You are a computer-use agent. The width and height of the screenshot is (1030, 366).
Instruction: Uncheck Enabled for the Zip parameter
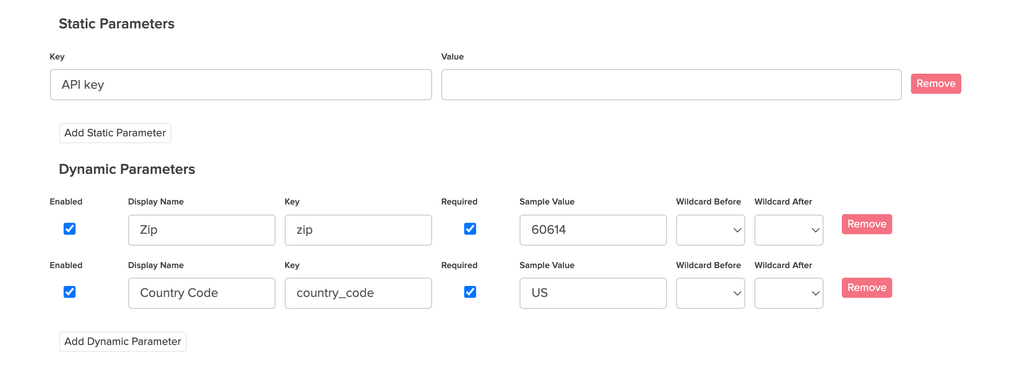[x=70, y=229]
